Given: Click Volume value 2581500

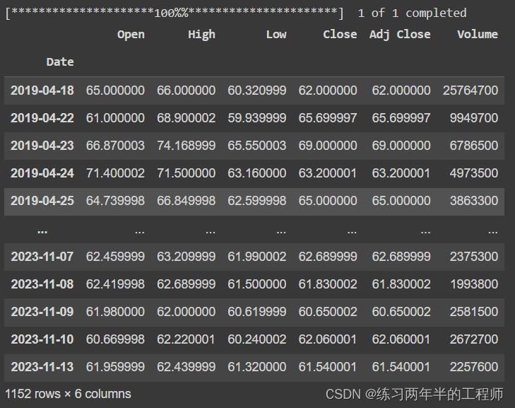Looking at the screenshot, I should 474,312.
